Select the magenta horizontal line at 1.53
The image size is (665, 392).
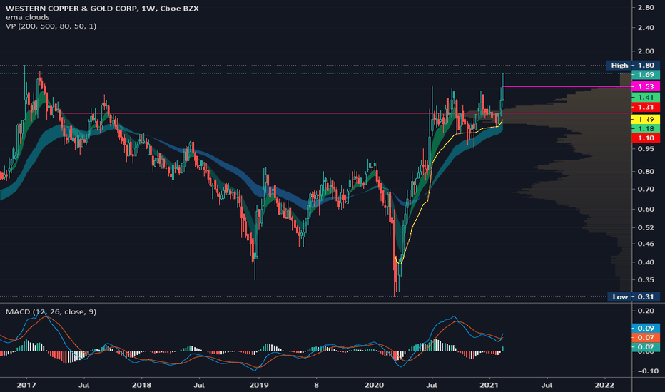click(x=567, y=86)
